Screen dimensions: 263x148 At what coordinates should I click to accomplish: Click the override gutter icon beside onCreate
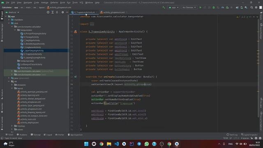click(x=76, y=77)
